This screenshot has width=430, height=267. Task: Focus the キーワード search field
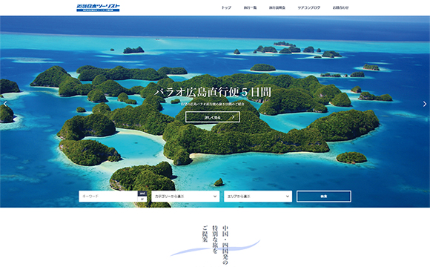click(108, 197)
